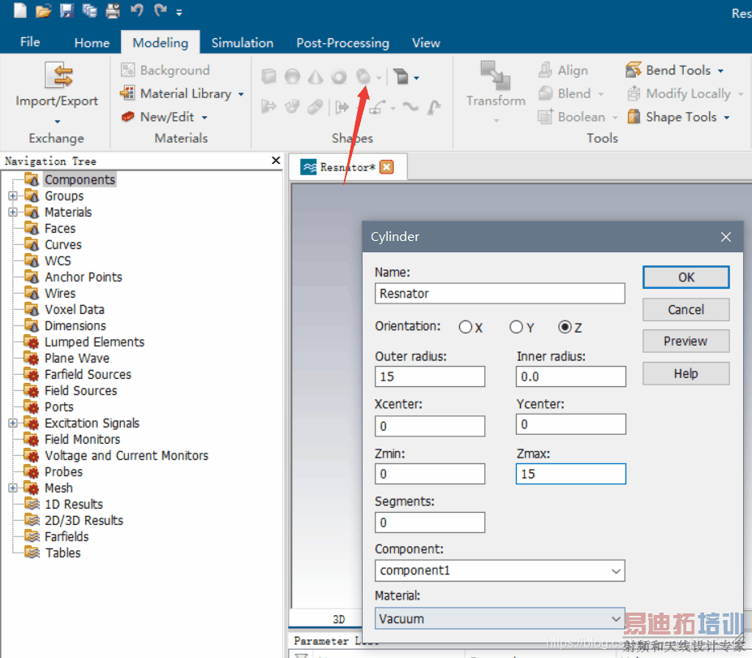Click the Spline curve tool icon
752x658 pixels.
(410, 106)
